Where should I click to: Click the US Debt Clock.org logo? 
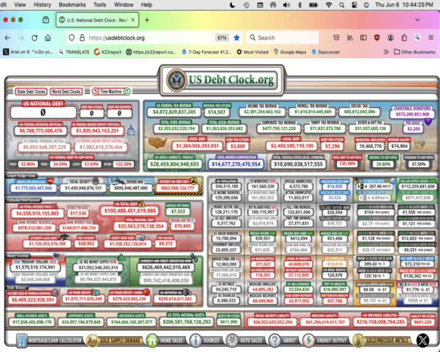[222, 80]
